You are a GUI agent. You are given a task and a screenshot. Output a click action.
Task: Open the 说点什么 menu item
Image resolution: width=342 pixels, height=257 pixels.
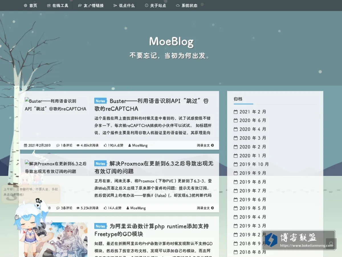[x=124, y=5]
